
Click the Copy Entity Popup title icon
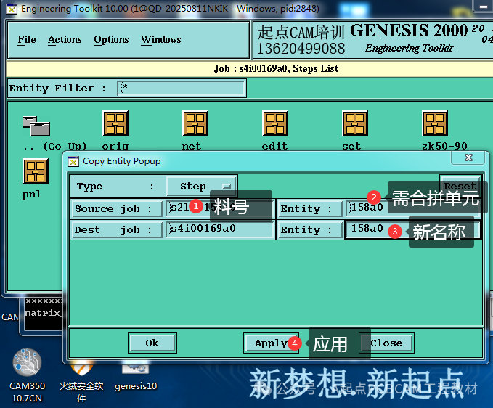73,162
